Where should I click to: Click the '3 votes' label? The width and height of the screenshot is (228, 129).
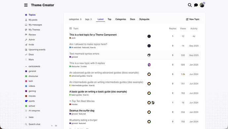click(x=84, y=66)
